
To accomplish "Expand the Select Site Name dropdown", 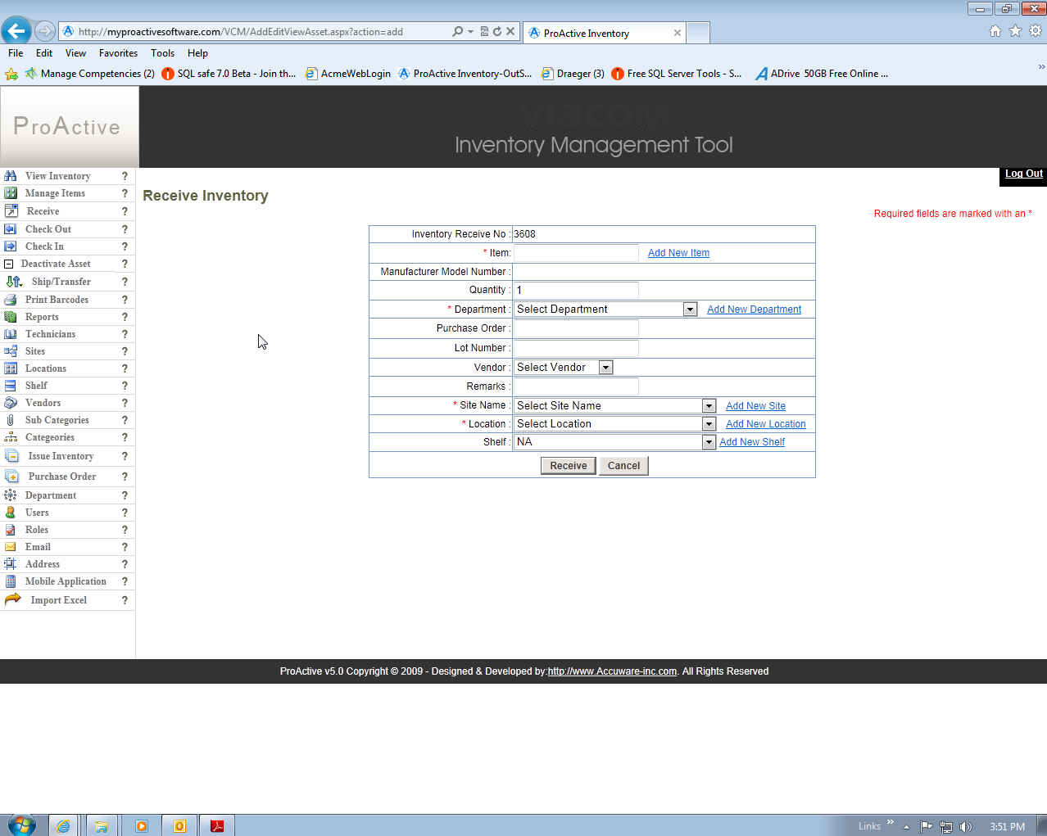I will tap(709, 406).
